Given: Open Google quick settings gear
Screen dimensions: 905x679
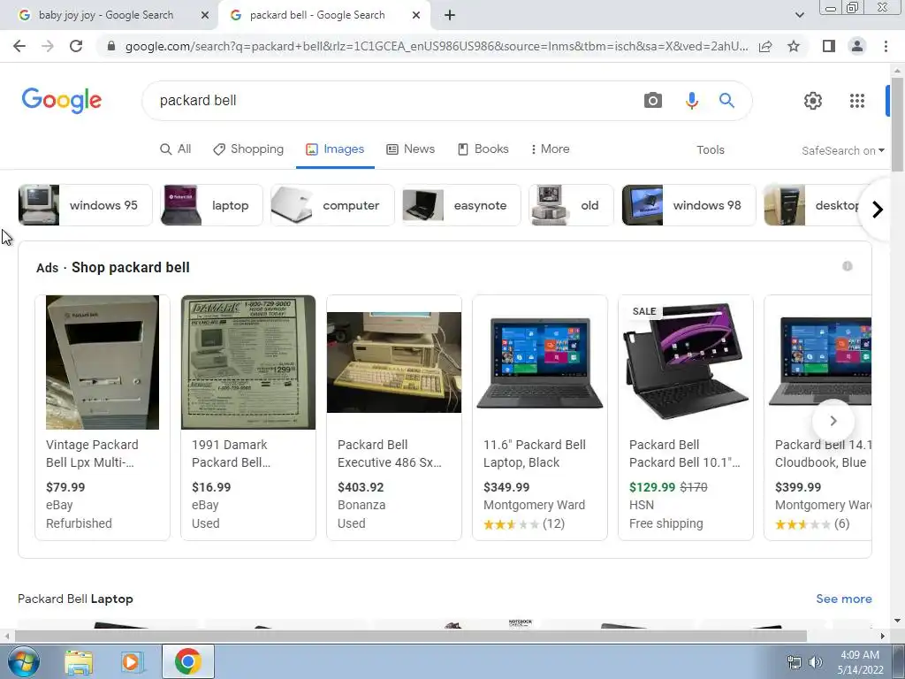Looking at the screenshot, I should [813, 101].
